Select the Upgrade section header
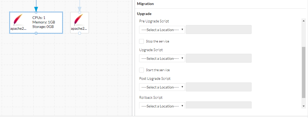The width and height of the screenshot is (308, 118). pos(144,14)
